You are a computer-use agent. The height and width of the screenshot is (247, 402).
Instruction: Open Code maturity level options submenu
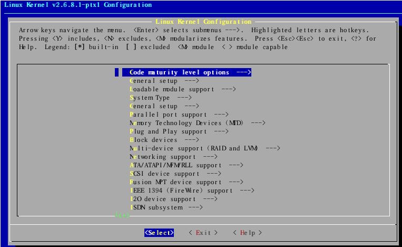pyautogui.click(x=187, y=72)
